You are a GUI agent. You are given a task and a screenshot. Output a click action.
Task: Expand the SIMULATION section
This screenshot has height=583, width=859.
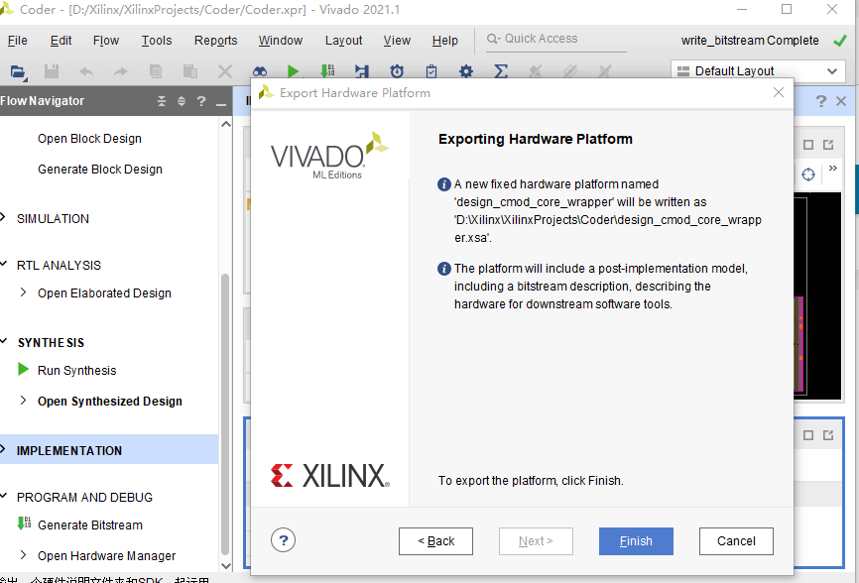click(x=3, y=218)
